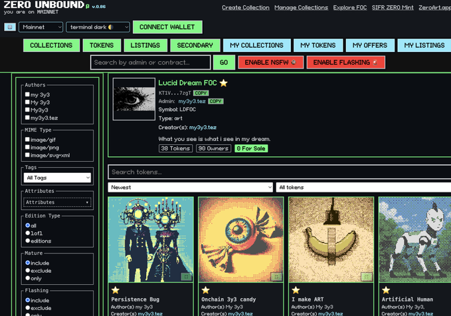Open fullscreen icon on Persistence Bug image
Viewport: 451px width, 316px height.
click(x=186, y=277)
